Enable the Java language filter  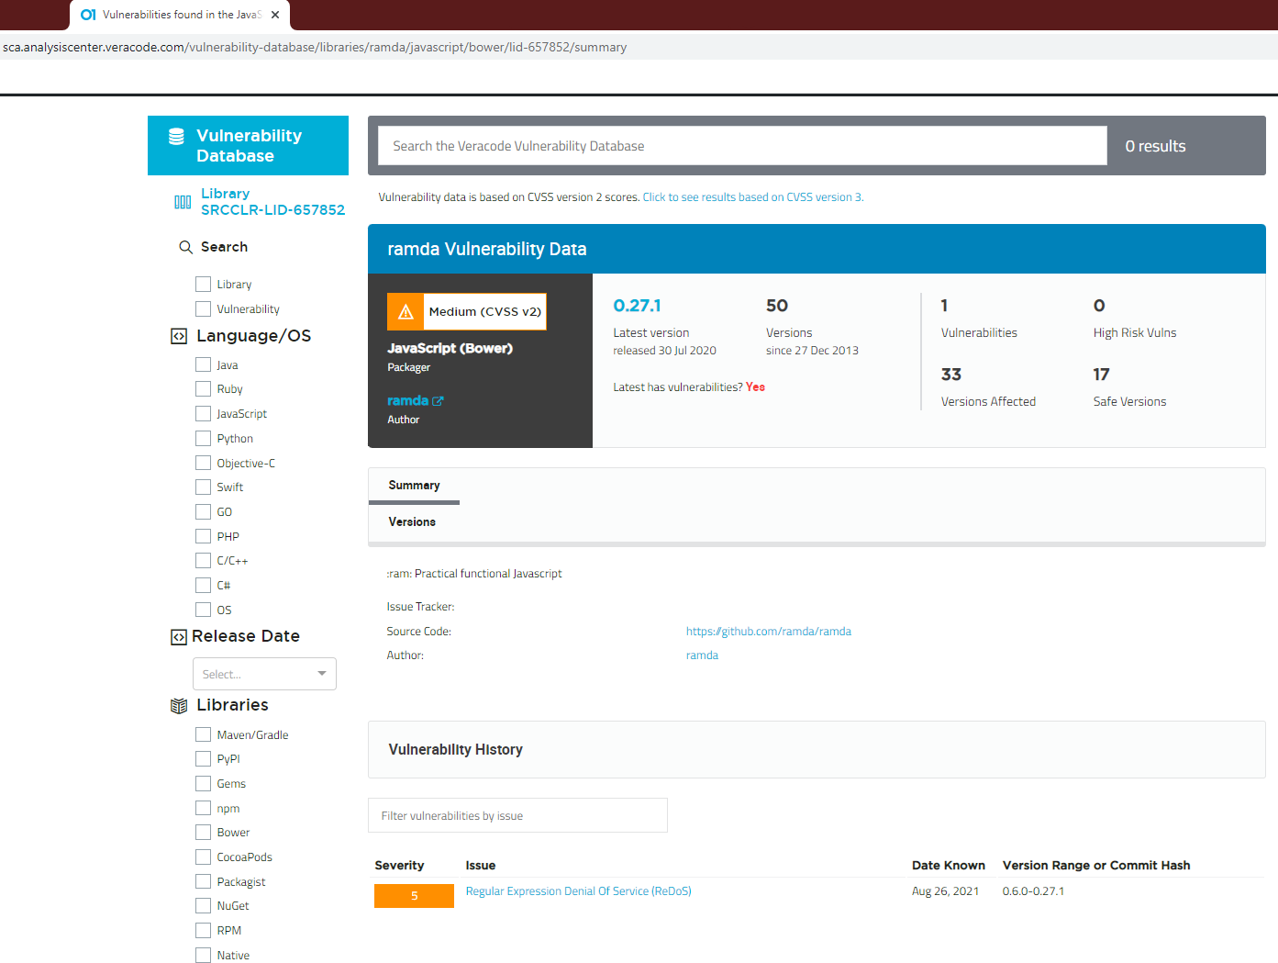(x=204, y=364)
